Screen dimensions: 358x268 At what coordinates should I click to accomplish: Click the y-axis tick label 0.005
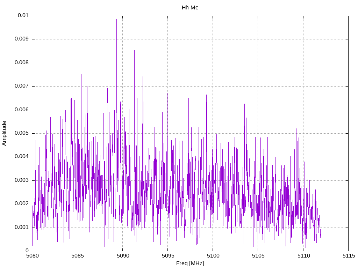[22, 133]
